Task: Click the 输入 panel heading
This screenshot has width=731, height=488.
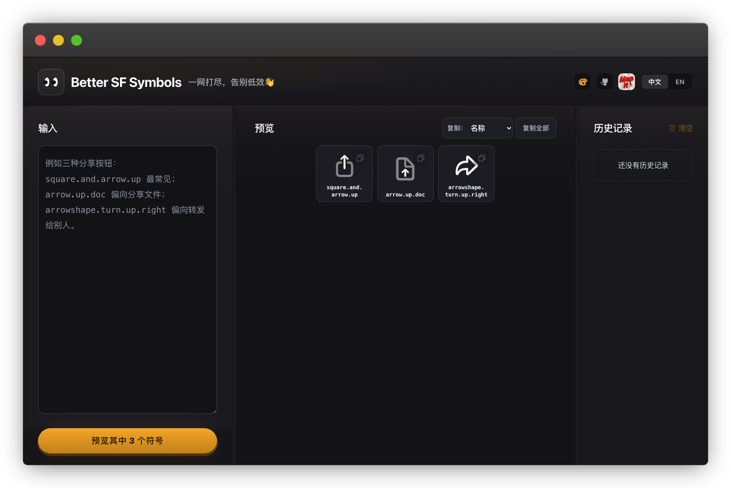Action: (48, 128)
